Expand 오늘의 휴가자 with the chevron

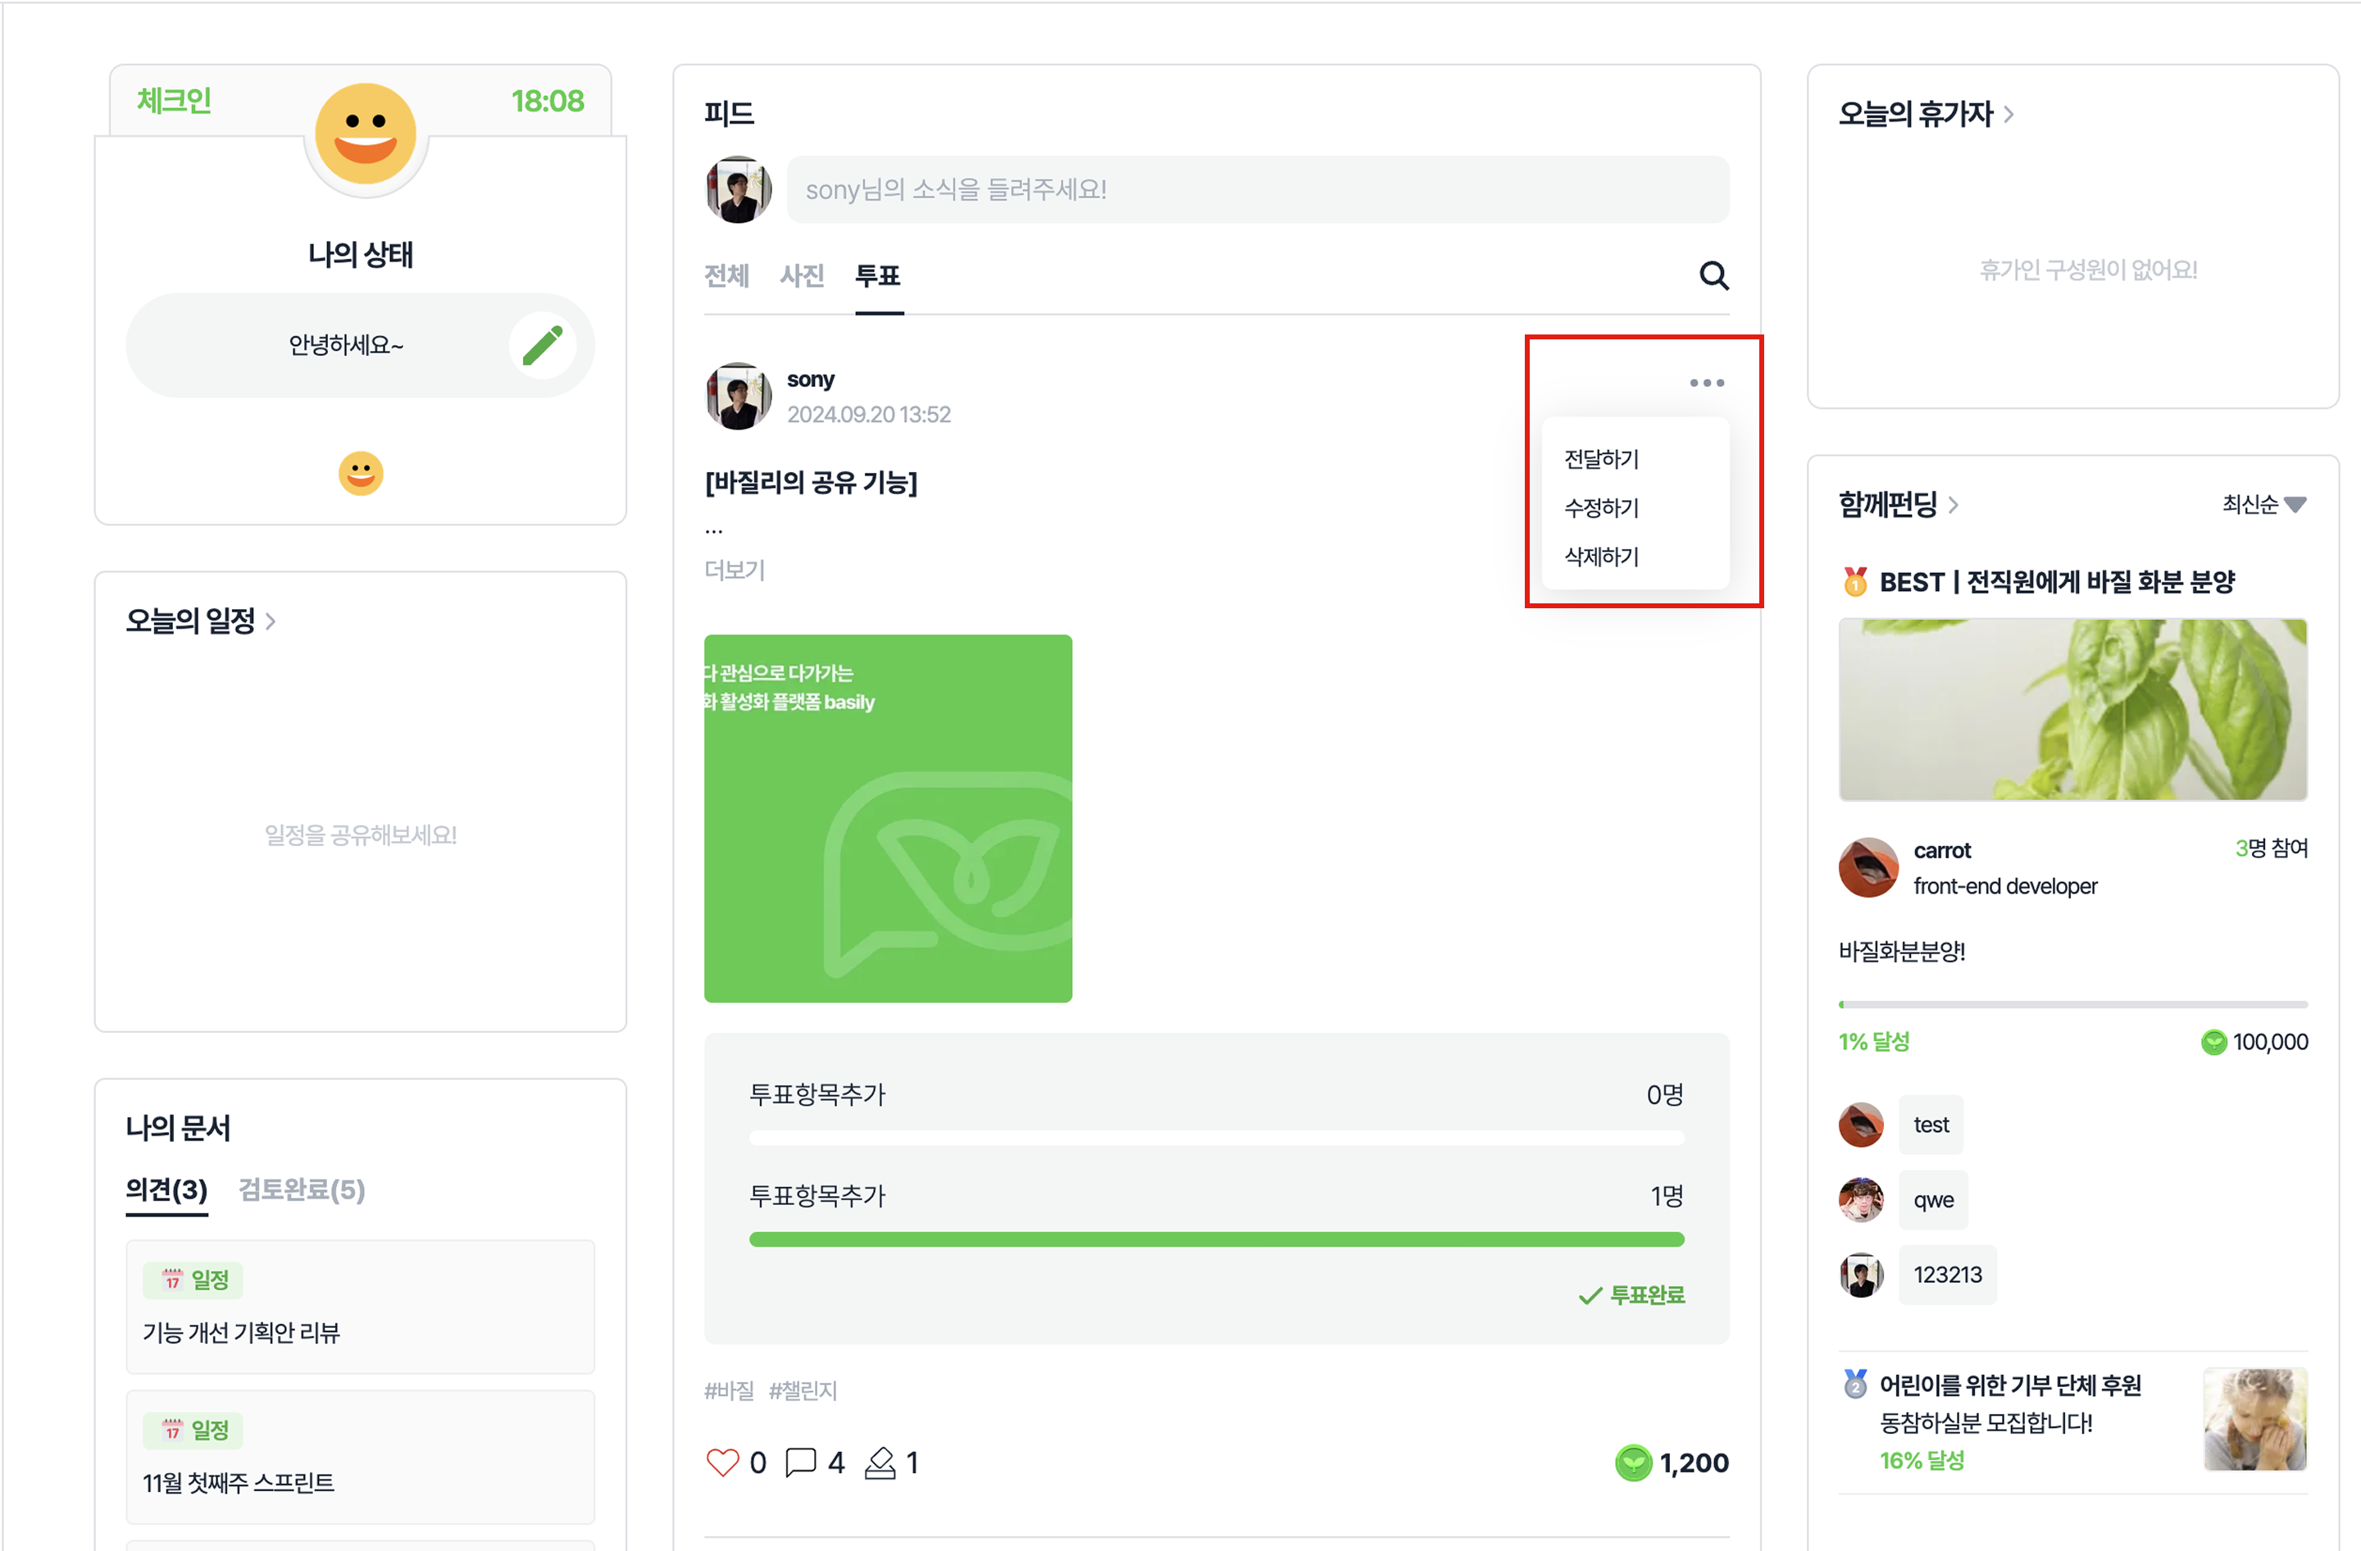point(2008,114)
